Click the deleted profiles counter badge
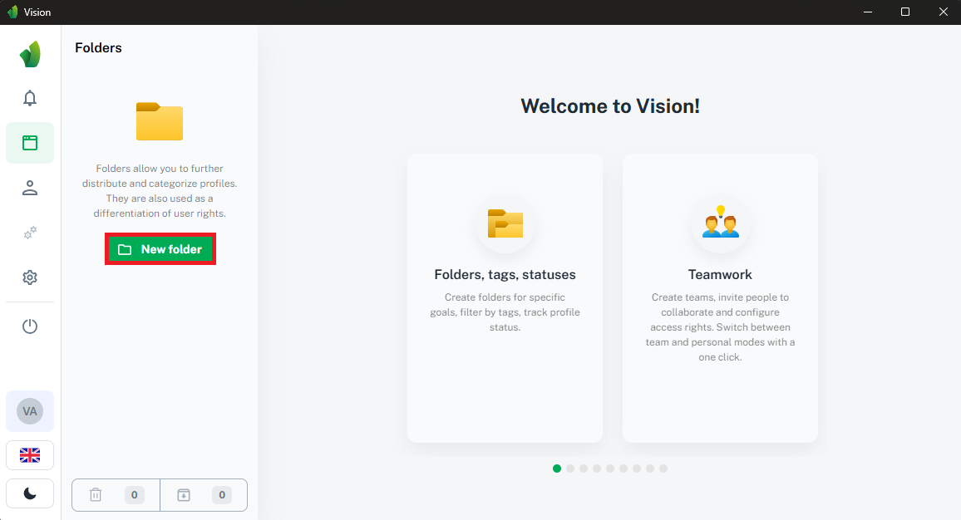Image resolution: width=961 pixels, height=520 pixels. point(134,494)
